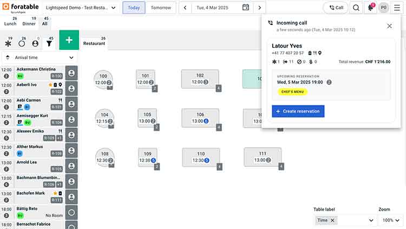Click the green add reservation plus button
This screenshot has height=229, width=406.
pyautogui.click(x=69, y=40)
